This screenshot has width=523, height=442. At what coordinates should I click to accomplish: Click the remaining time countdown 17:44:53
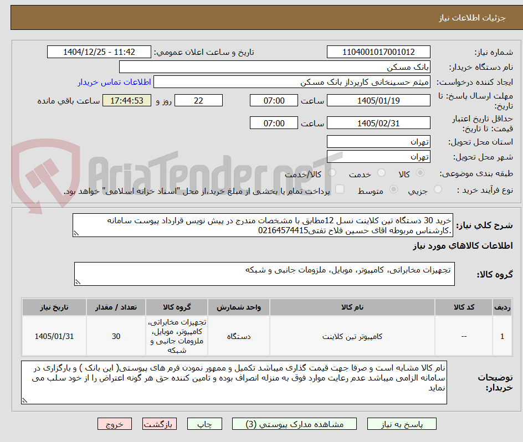[127, 100]
